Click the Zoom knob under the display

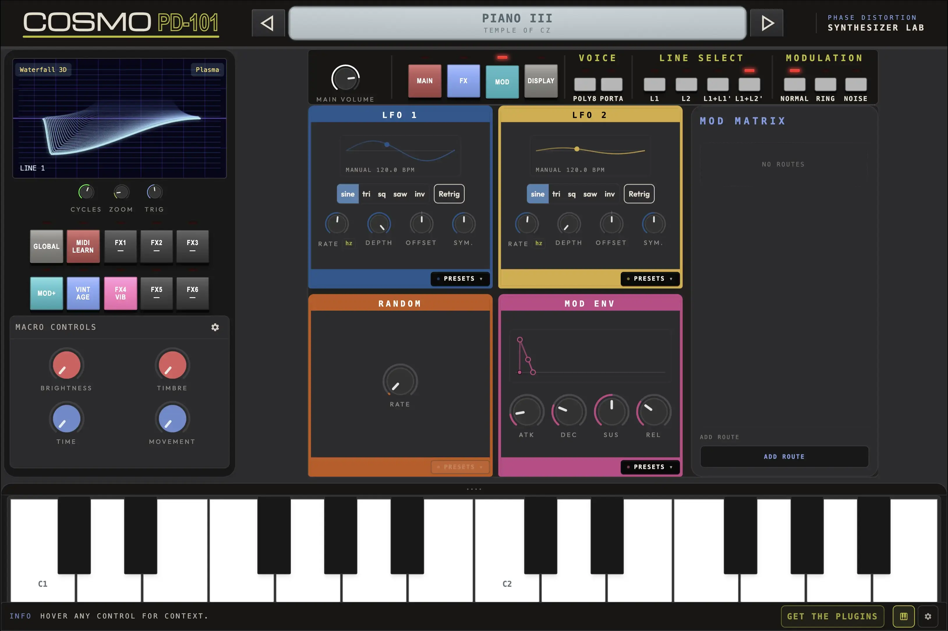(121, 192)
